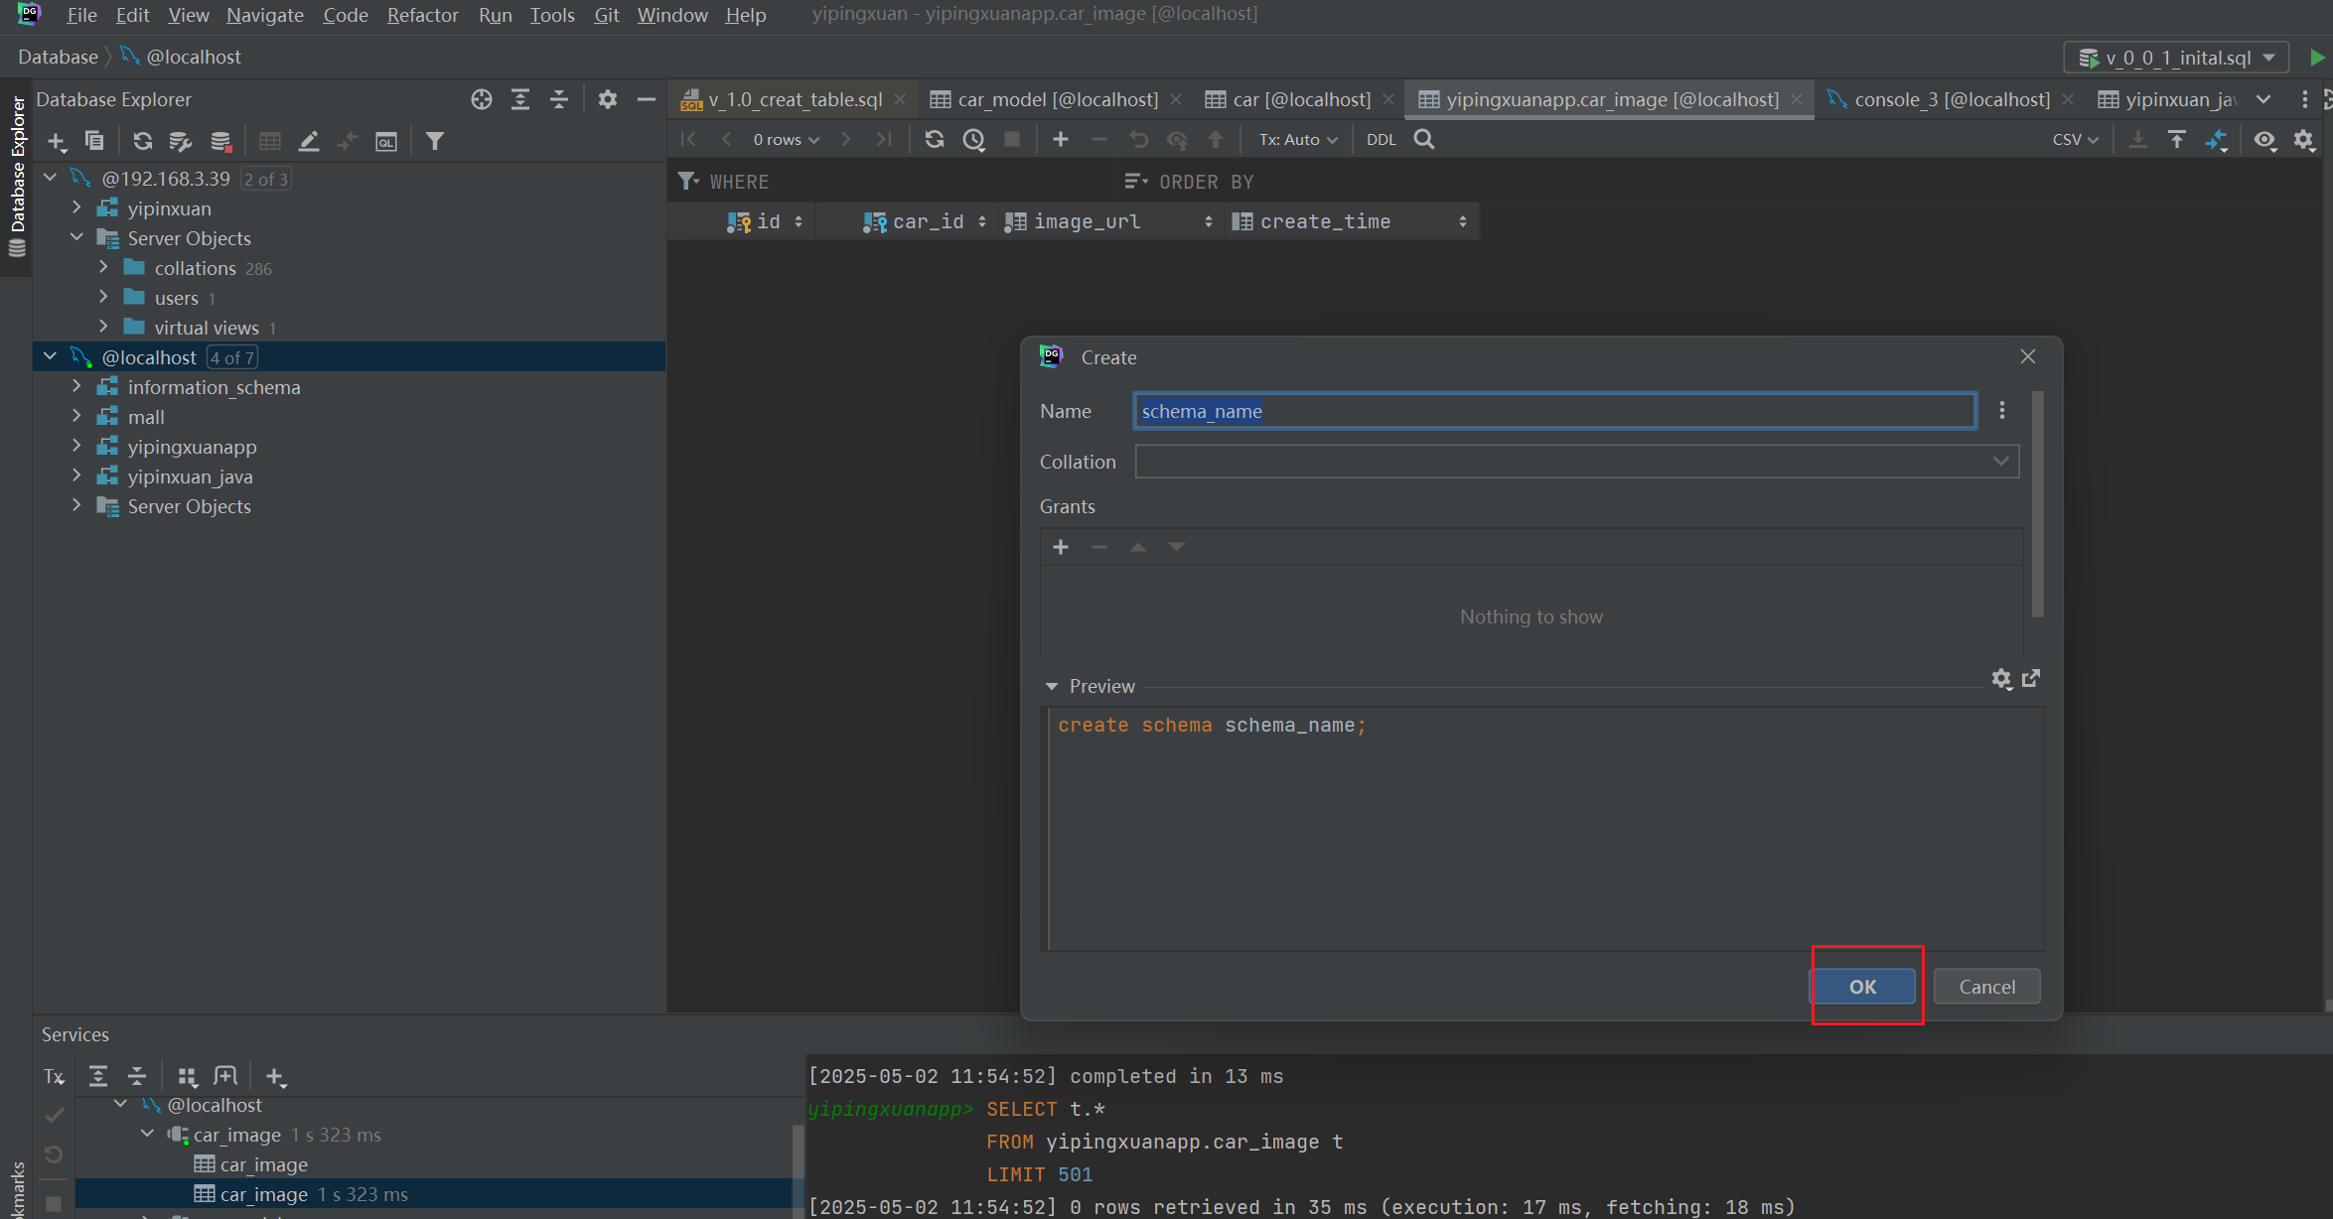Image resolution: width=2333 pixels, height=1219 pixels.
Task: Open preview in external editor icon
Action: pos(2031,678)
